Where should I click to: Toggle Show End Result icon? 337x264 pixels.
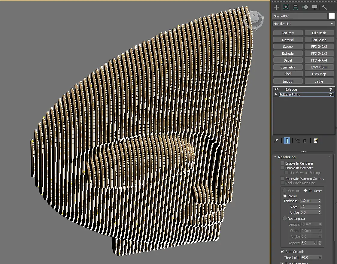[287, 141]
